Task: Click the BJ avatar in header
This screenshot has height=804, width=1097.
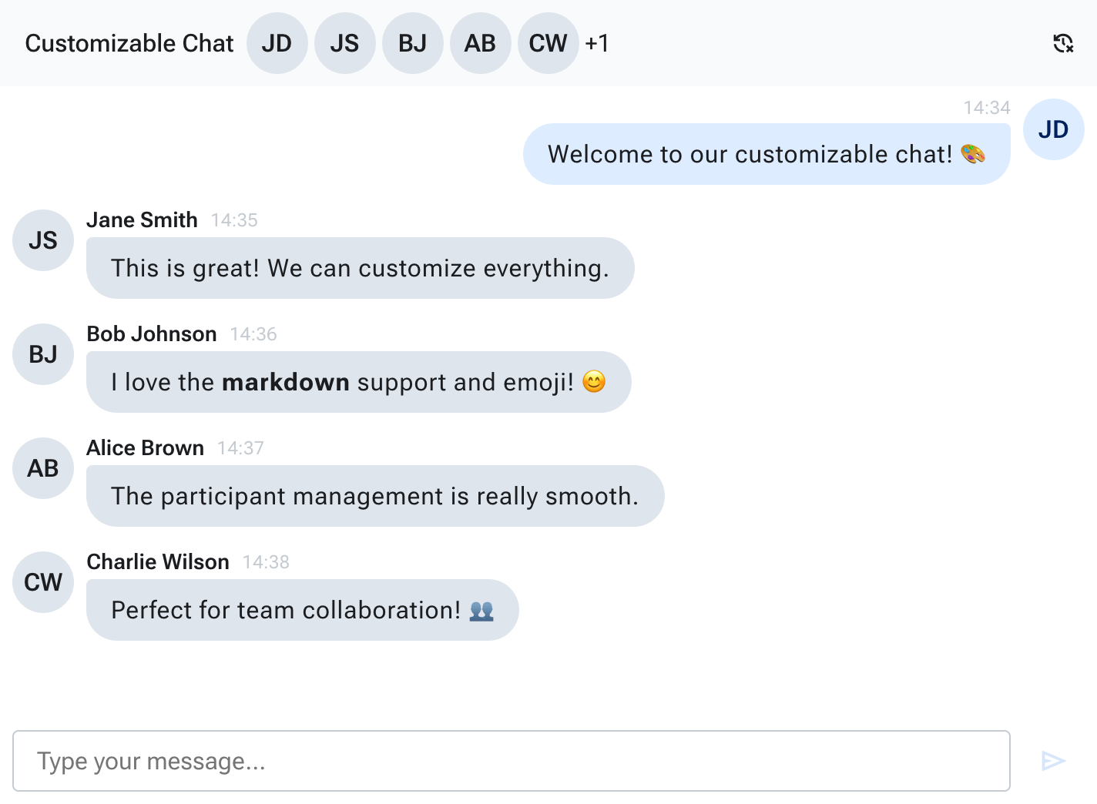Action: 412,43
